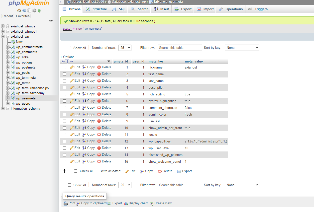The height and width of the screenshot is (212, 314).
Task: Click top Filter rows search field
Action: [x=180, y=48]
